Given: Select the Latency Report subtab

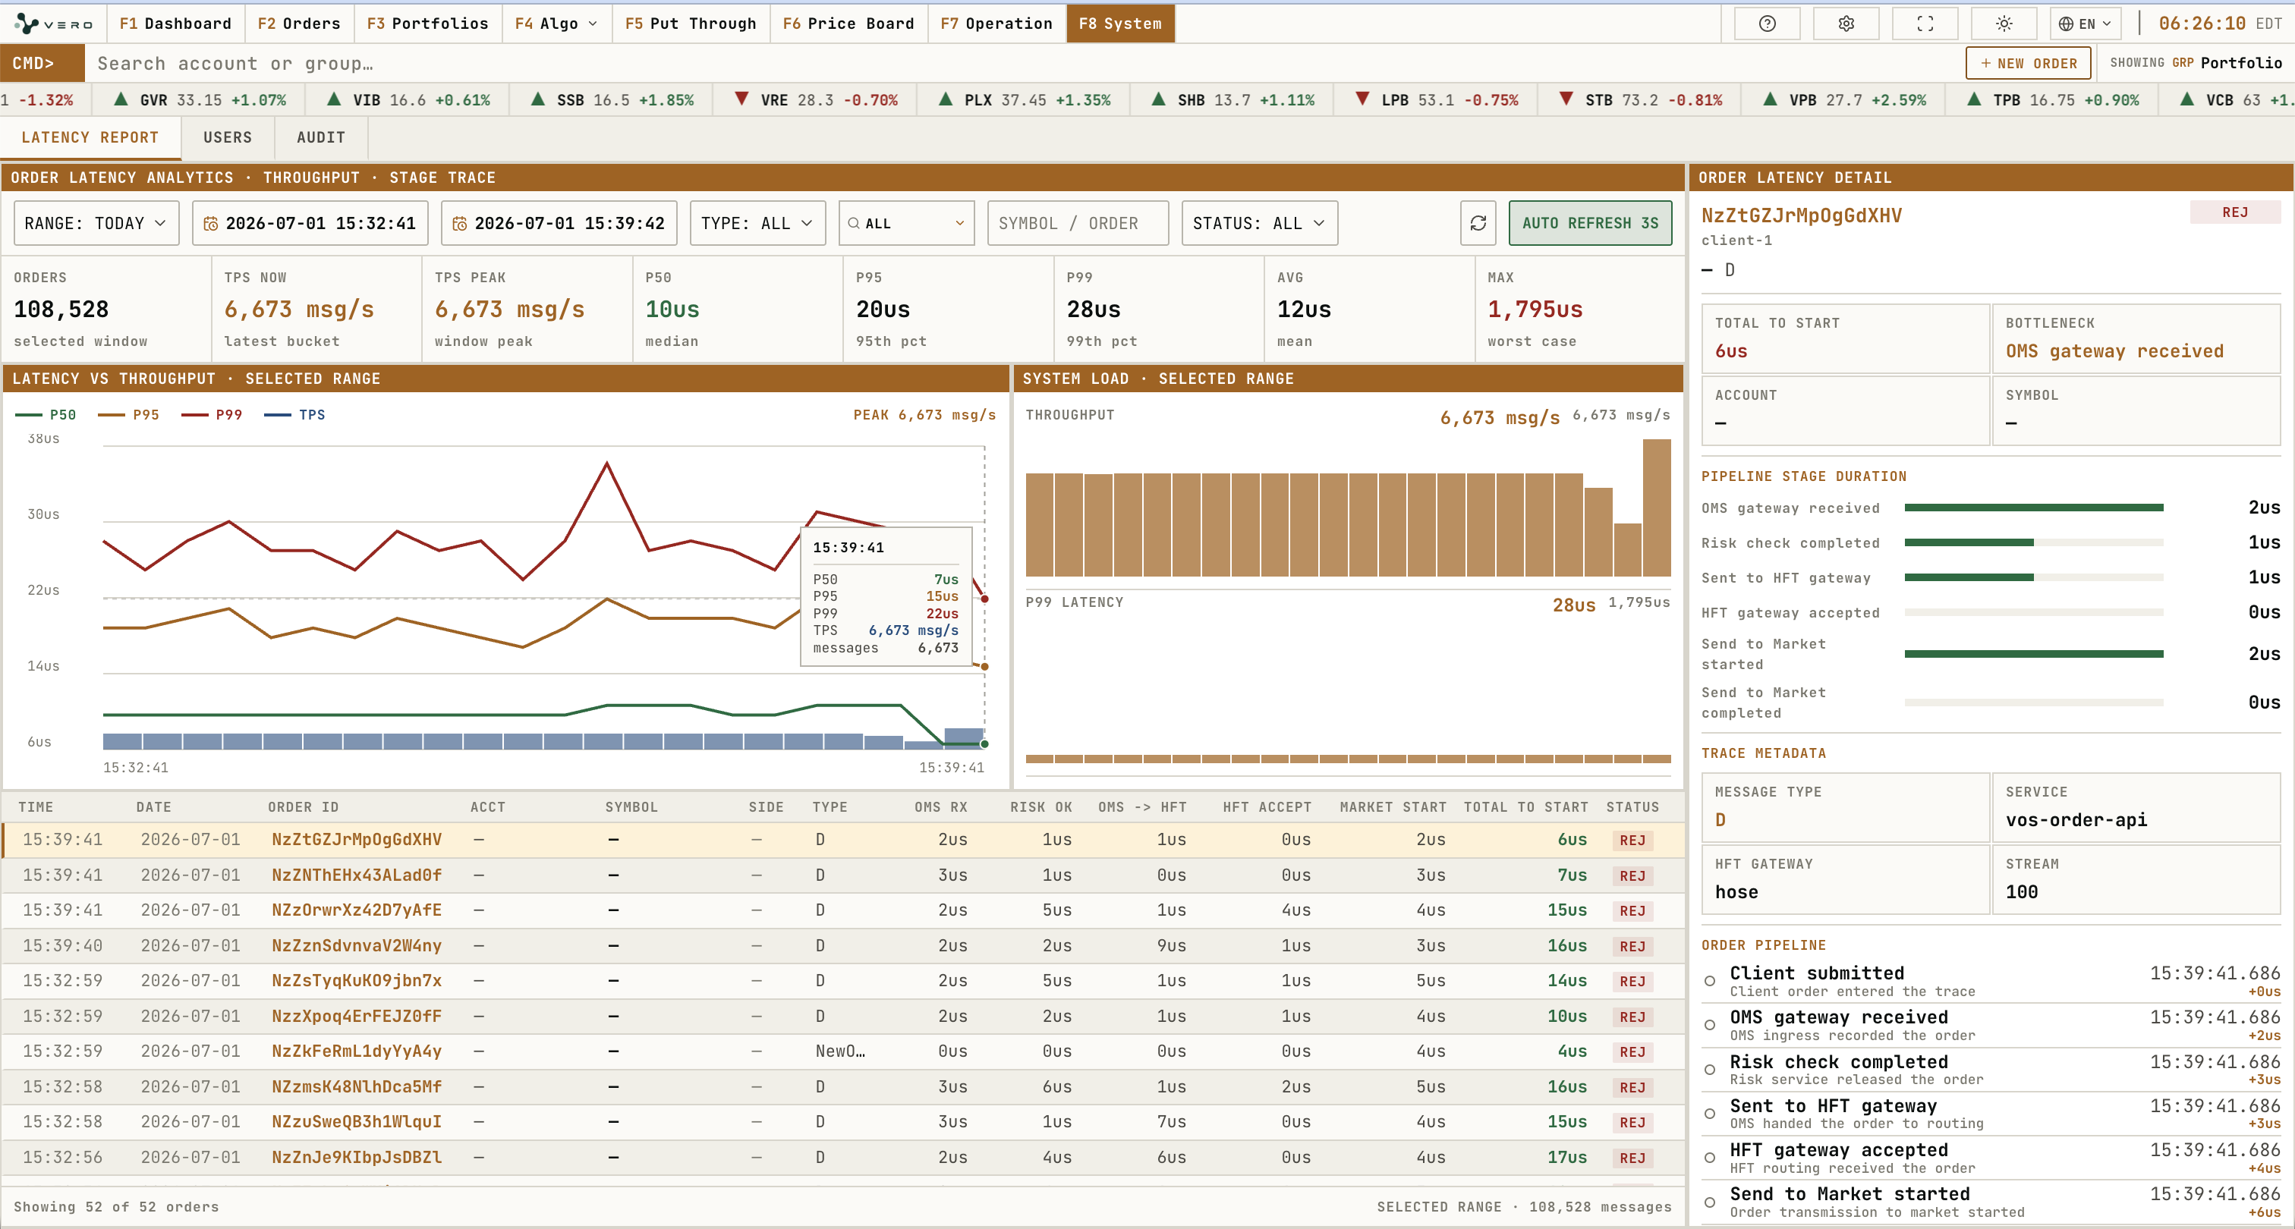Looking at the screenshot, I should [x=90, y=138].
